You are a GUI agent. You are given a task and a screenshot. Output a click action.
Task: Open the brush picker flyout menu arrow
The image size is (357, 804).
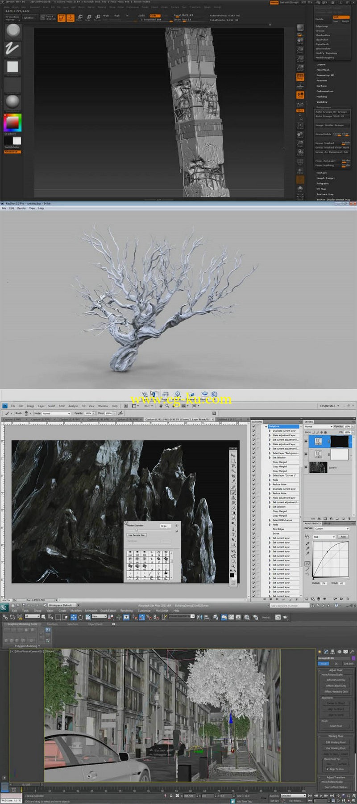[177, 526]
